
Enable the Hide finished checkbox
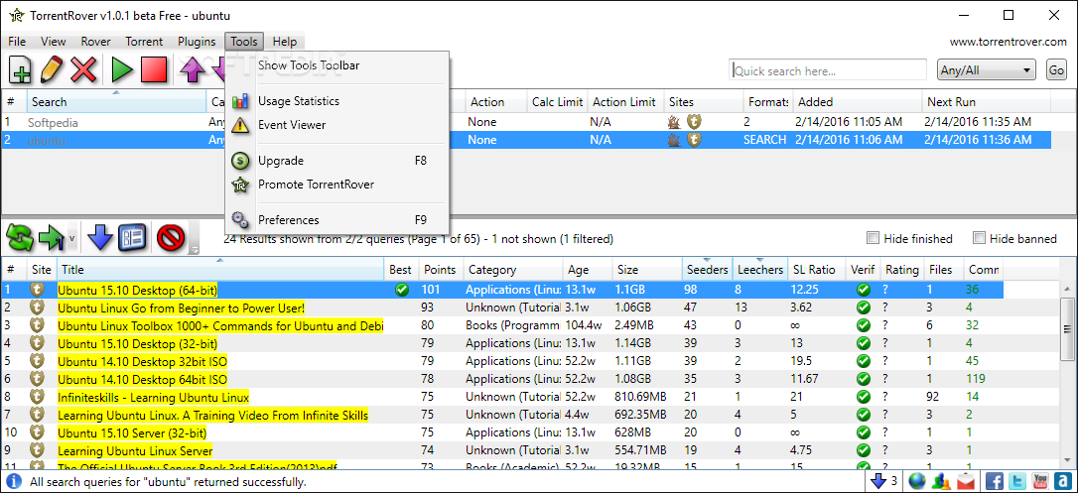pyautogui.click(x=874, y=238)
